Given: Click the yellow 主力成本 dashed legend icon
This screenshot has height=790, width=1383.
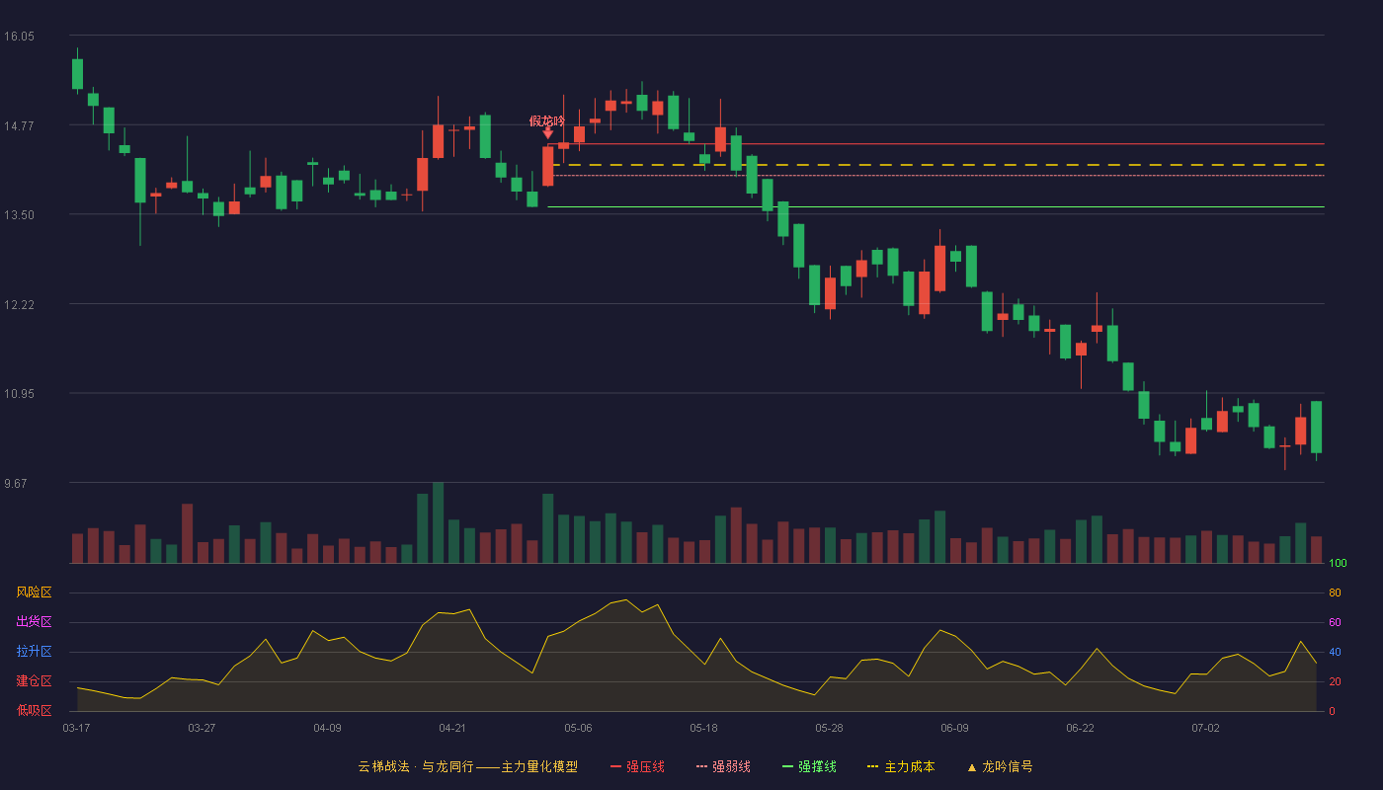Looking at the screenshot, I should (872, 766).
